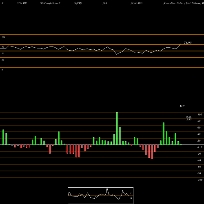Click the tallest spike in the mini overview chart
This screenshot has width=204, height=204.
pyautogui.click(x=107, y=188)
